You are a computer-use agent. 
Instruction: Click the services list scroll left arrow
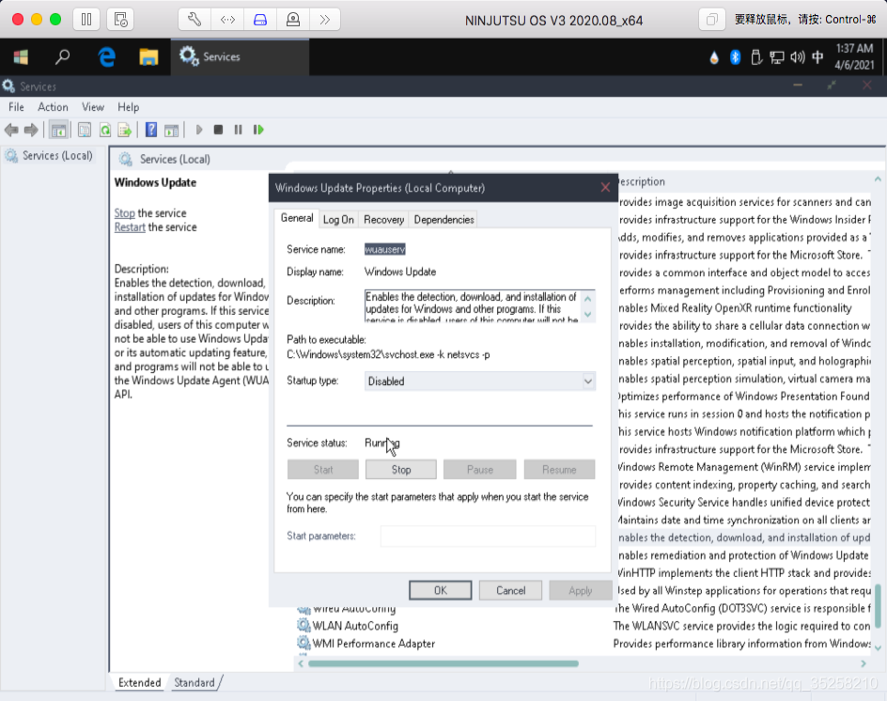301,663
